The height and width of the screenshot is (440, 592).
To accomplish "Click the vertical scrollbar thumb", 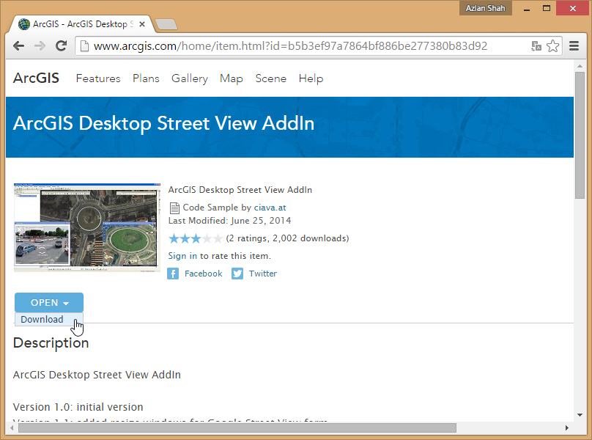I will pyautogui.click(x=580, y=135).
